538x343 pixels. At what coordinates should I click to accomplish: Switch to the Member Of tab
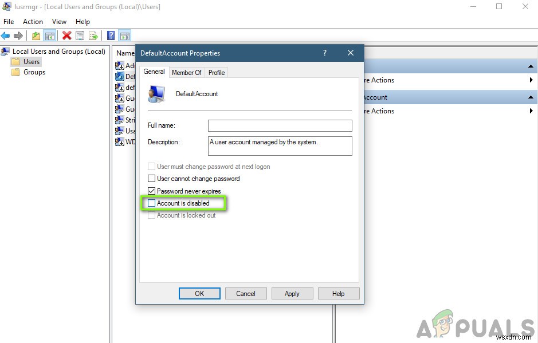187,72
